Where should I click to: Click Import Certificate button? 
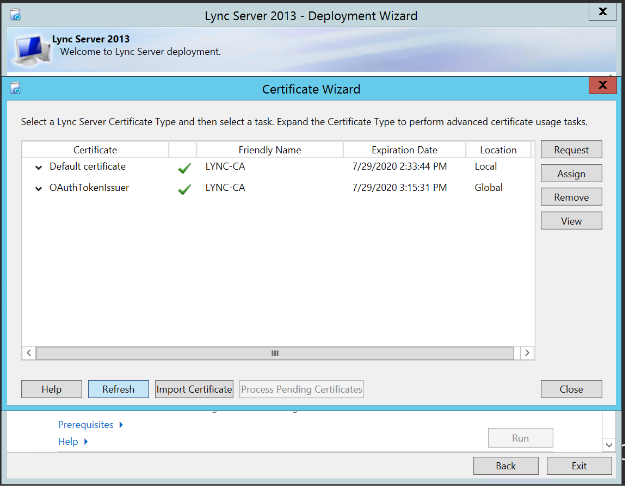[x=194, y=389]
